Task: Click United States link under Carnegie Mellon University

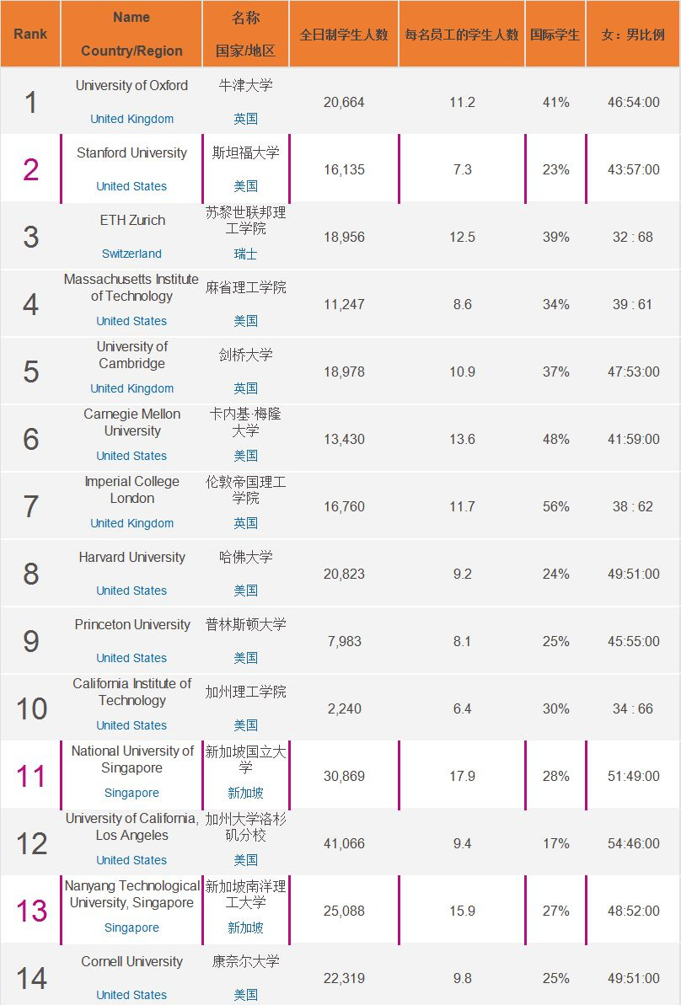Action: [x=131, y=456]
